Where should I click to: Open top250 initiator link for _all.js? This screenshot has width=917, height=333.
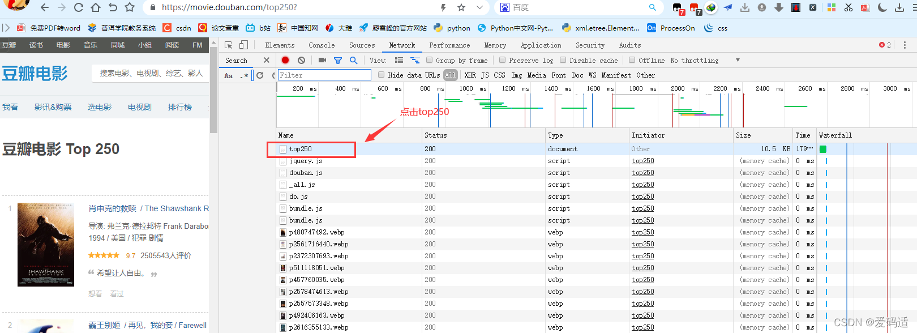(642, 185)
